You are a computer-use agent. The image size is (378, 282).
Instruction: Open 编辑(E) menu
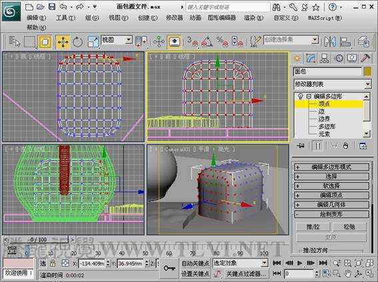(x=37, y=17)
